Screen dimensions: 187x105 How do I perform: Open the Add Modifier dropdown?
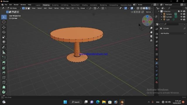tap(173, 34)
